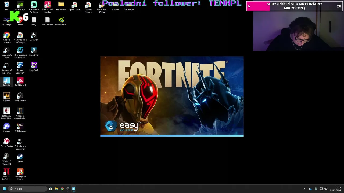Open the network status tray icon
344x193 pixels.
321,189
